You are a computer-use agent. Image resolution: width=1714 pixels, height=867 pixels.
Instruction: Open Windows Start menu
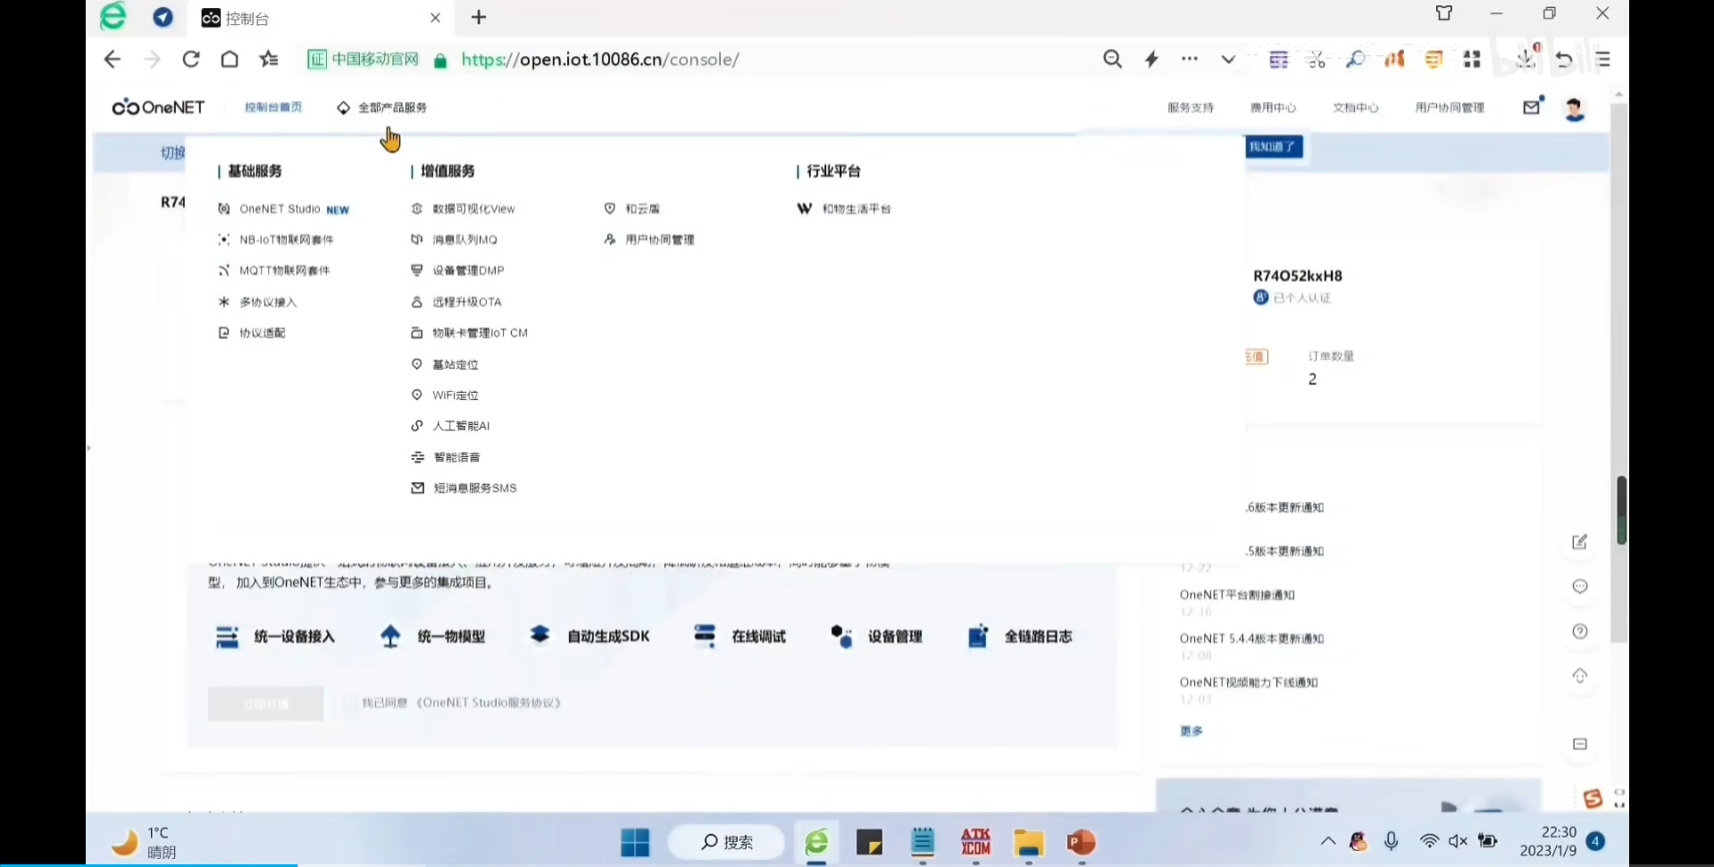635,842
